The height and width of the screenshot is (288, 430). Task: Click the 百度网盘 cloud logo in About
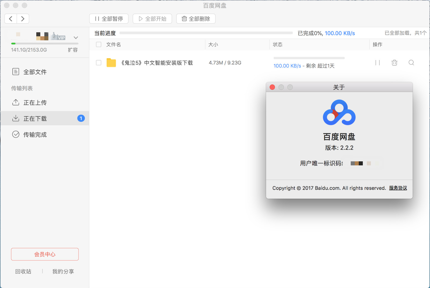(339, 112)
